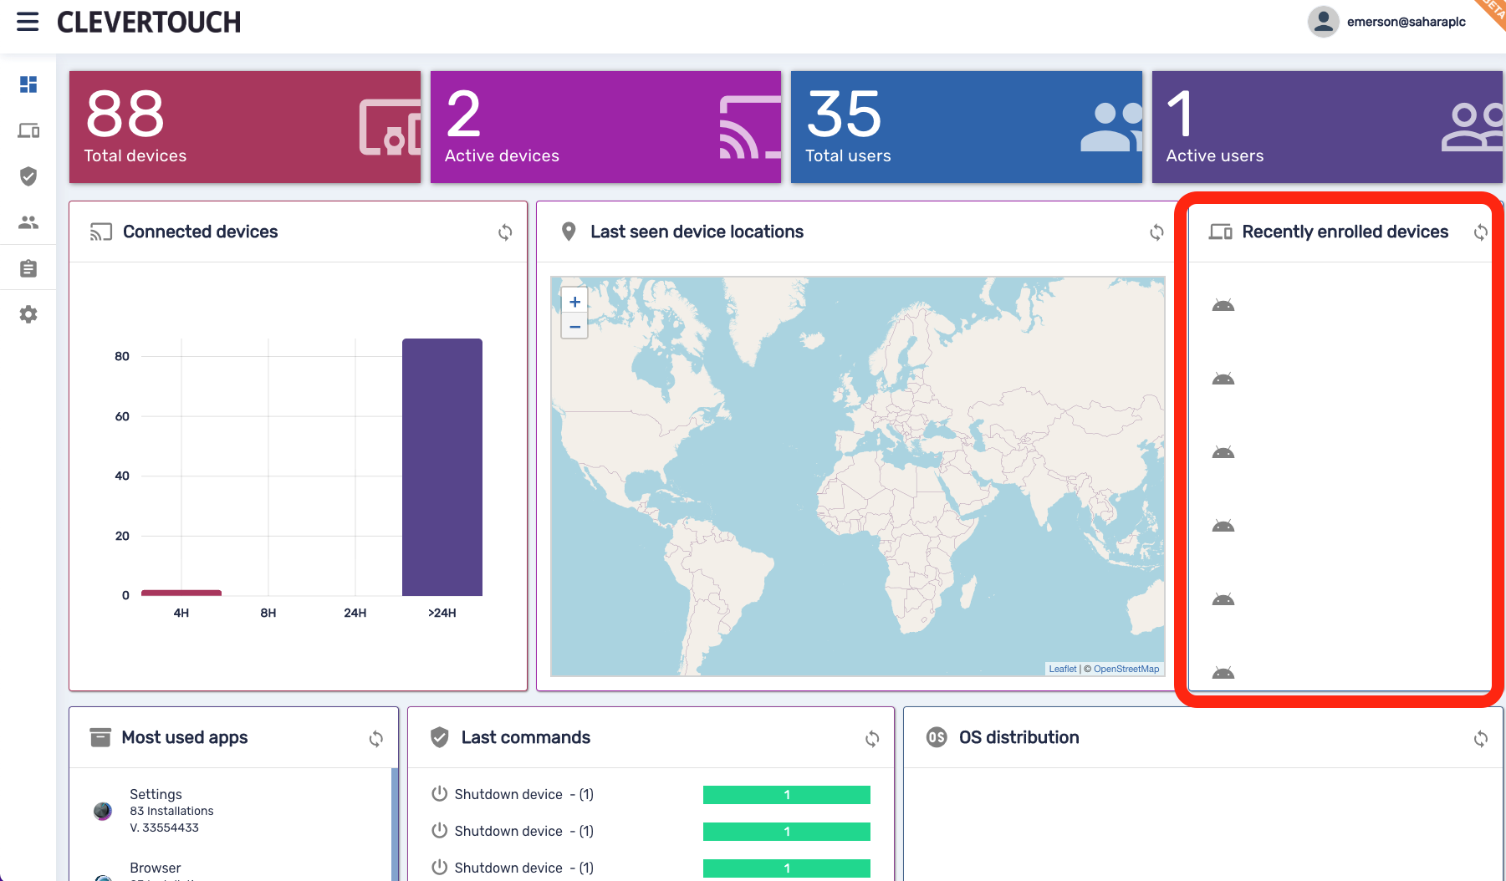
Task: Open the Security shield sidebar icon
Action: point(28,176)
